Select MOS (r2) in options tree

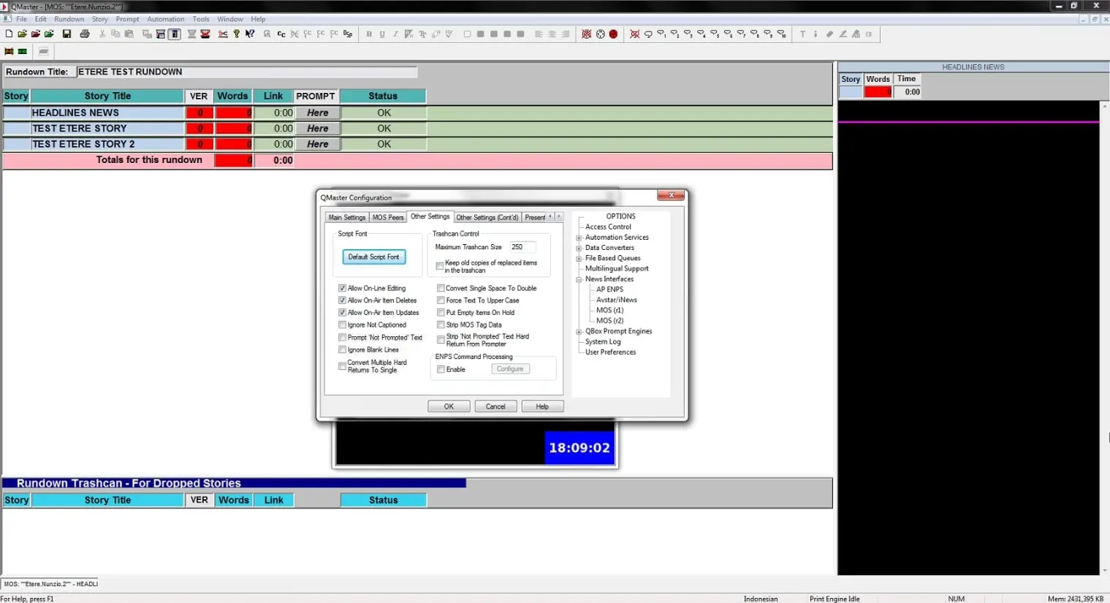coord(609,321)
